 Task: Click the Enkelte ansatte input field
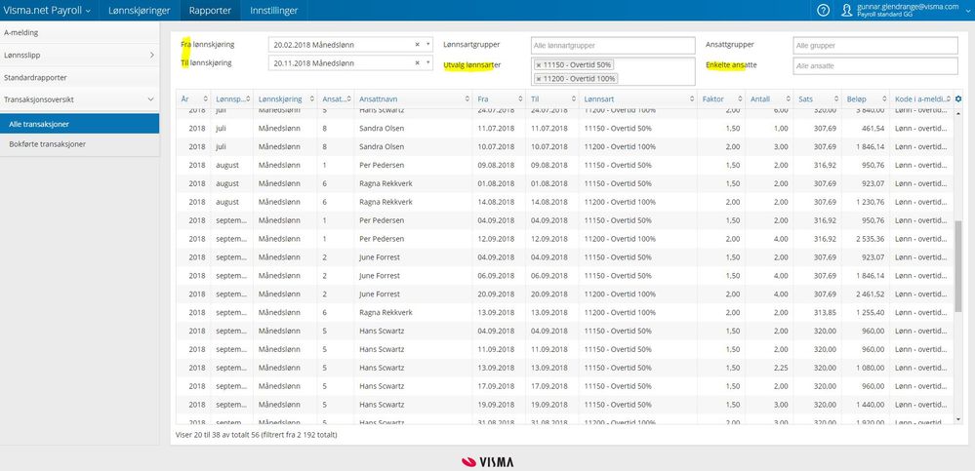coord(875,65)
